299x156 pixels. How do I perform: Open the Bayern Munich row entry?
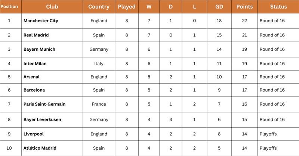[39, 49]
